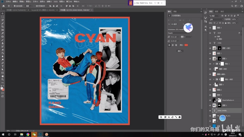This screenshot has height=137, width=244.
Task: Hide the CYAN text layer
Action: tap(210, 43)
